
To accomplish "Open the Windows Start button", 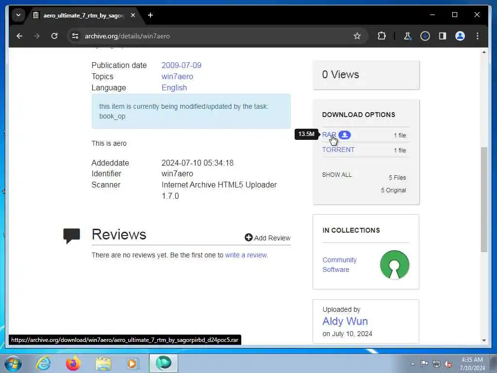I will [x=13, y=363].
